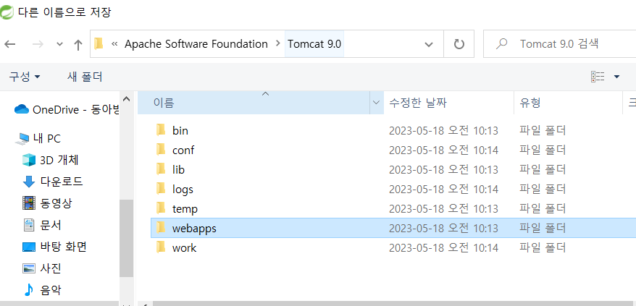Create a new folder with 새 폴더
The image size is (636, 306).
[85, 77]
